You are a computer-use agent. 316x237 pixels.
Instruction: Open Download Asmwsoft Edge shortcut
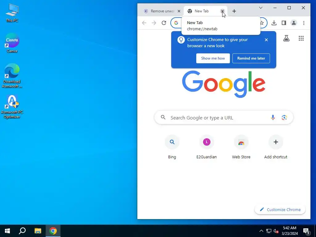pos(12,76)
